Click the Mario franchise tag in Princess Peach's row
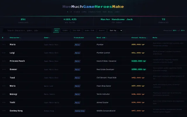187x117 pixels. (77, 61)
